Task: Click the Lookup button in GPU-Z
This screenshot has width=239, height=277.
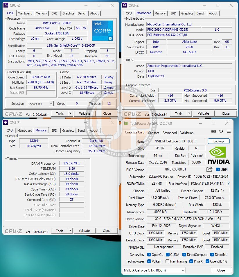Action: (219, 141)
